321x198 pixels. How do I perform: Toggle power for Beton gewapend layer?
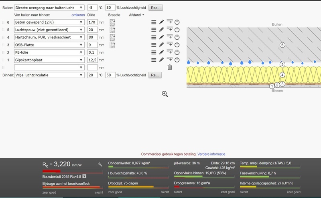[x=177, y=22]
